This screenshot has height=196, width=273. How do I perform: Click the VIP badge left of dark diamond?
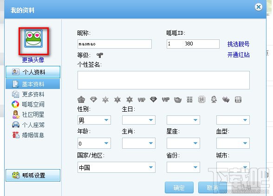(x=142, y=100)
